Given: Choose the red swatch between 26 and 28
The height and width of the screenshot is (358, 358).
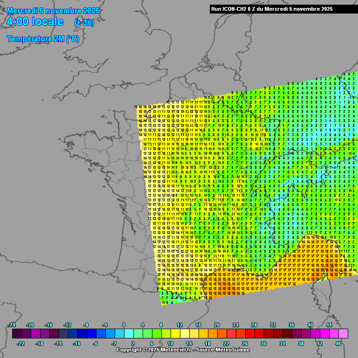Looking at the screenshot, I should pyautogui.click(x=250, y=334).
